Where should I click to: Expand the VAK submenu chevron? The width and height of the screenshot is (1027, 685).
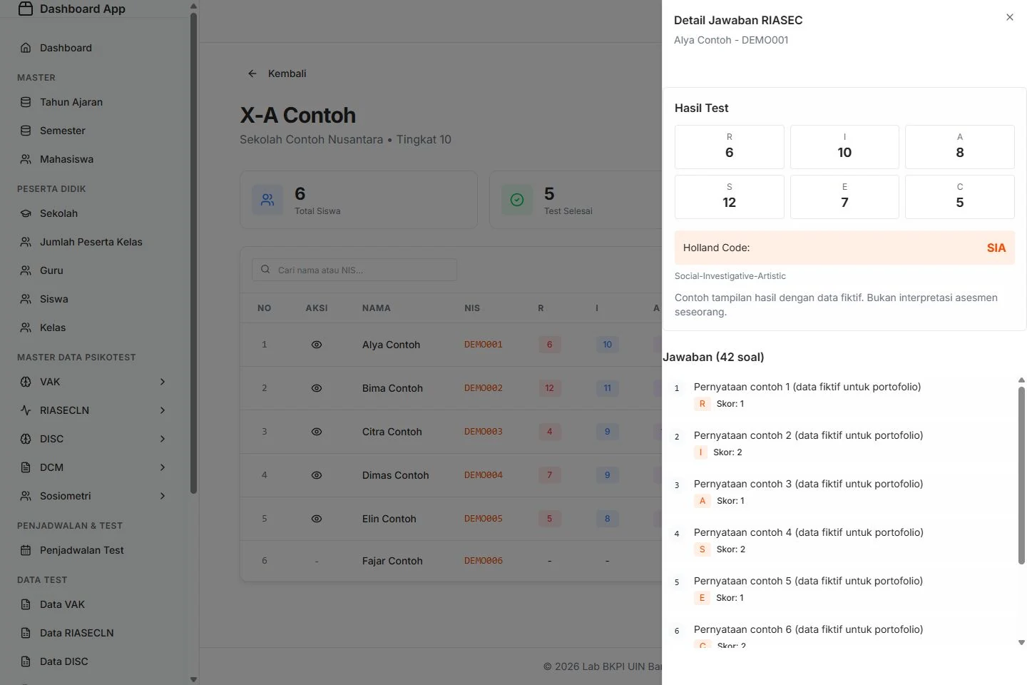click(x=163, y=382)
